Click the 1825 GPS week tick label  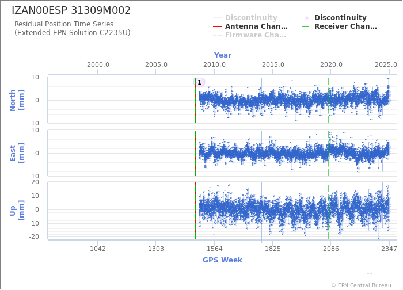click(x=273, y=249)
